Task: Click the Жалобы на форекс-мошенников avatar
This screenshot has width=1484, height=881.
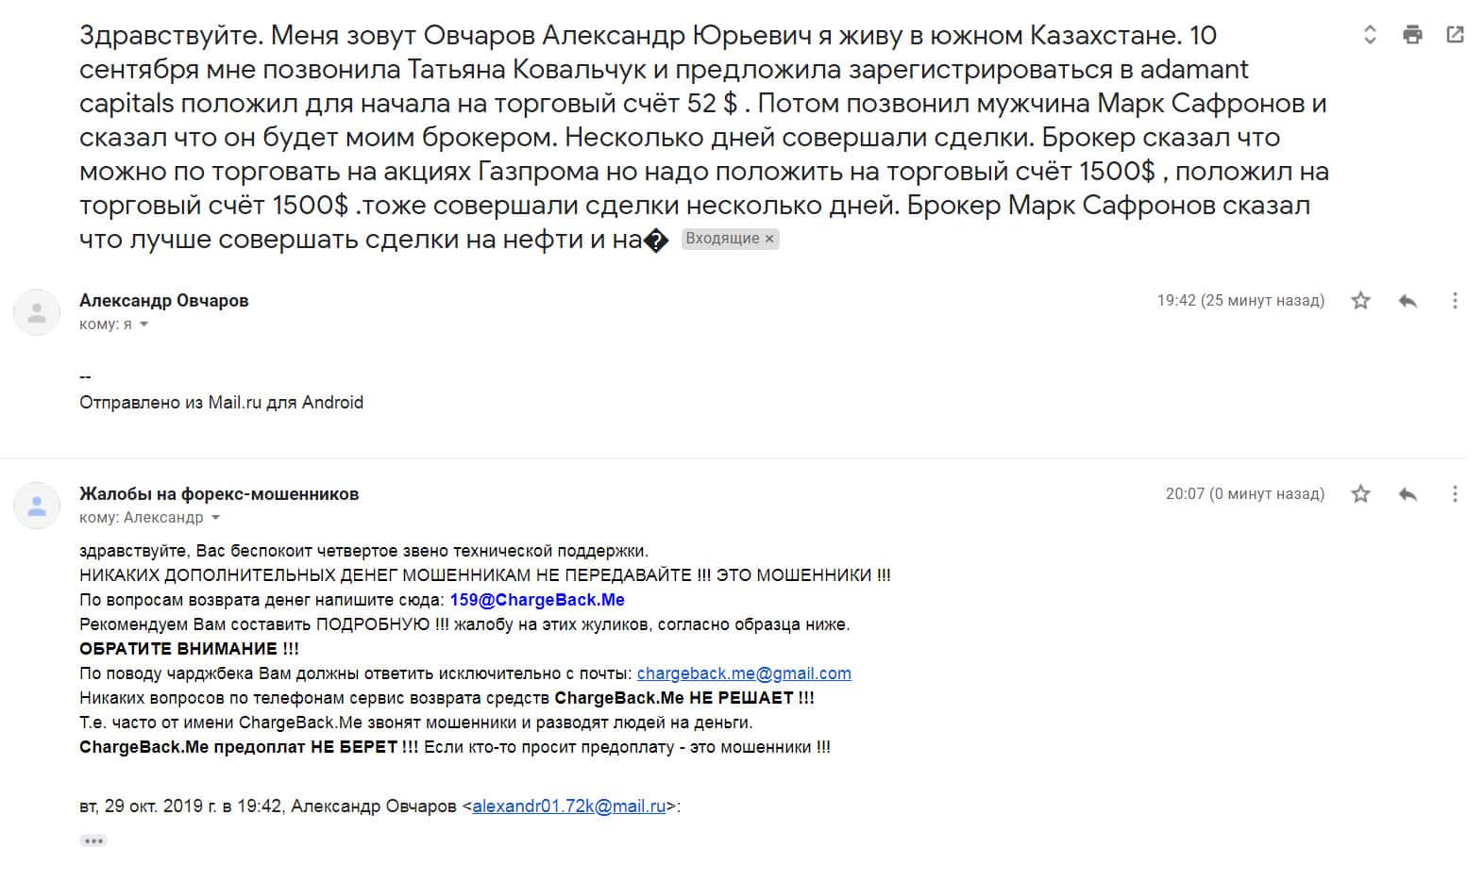Action: pyautogui.click(x=37, y=506)
